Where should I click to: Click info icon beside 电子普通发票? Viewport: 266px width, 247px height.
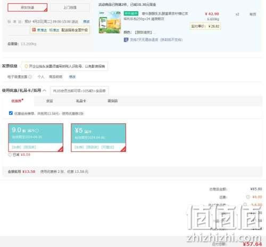[x=30, y=77]
